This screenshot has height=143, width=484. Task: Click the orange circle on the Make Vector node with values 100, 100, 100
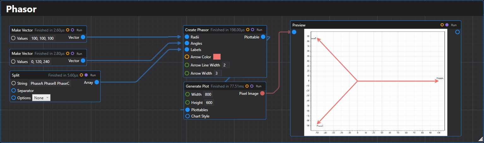[x=68, y=30]
